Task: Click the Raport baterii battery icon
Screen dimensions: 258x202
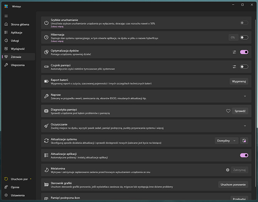Action: point(46,81)
